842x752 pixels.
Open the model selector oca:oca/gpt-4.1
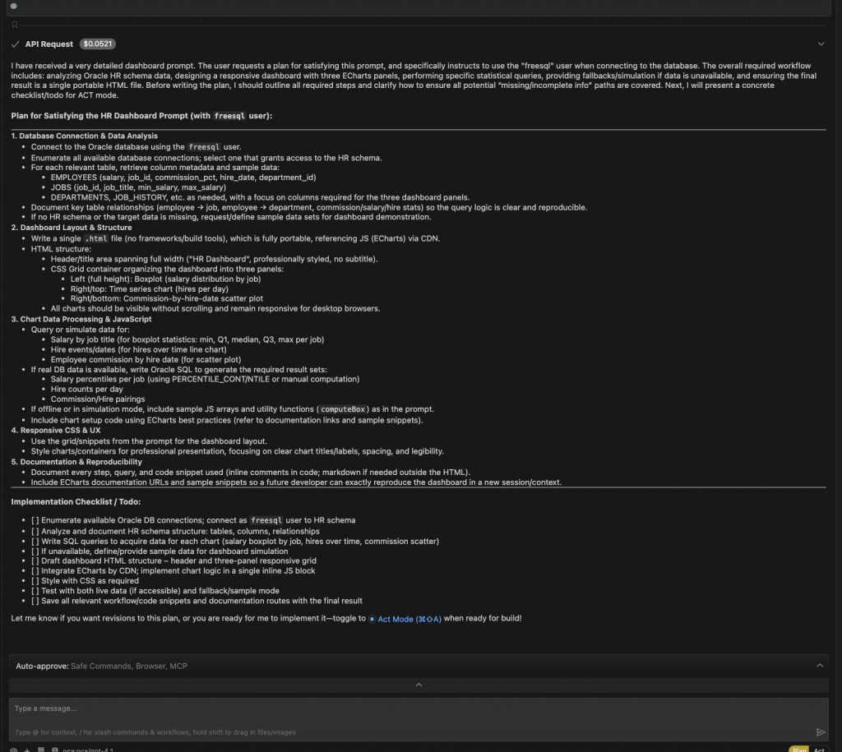(x=87, y=750)
